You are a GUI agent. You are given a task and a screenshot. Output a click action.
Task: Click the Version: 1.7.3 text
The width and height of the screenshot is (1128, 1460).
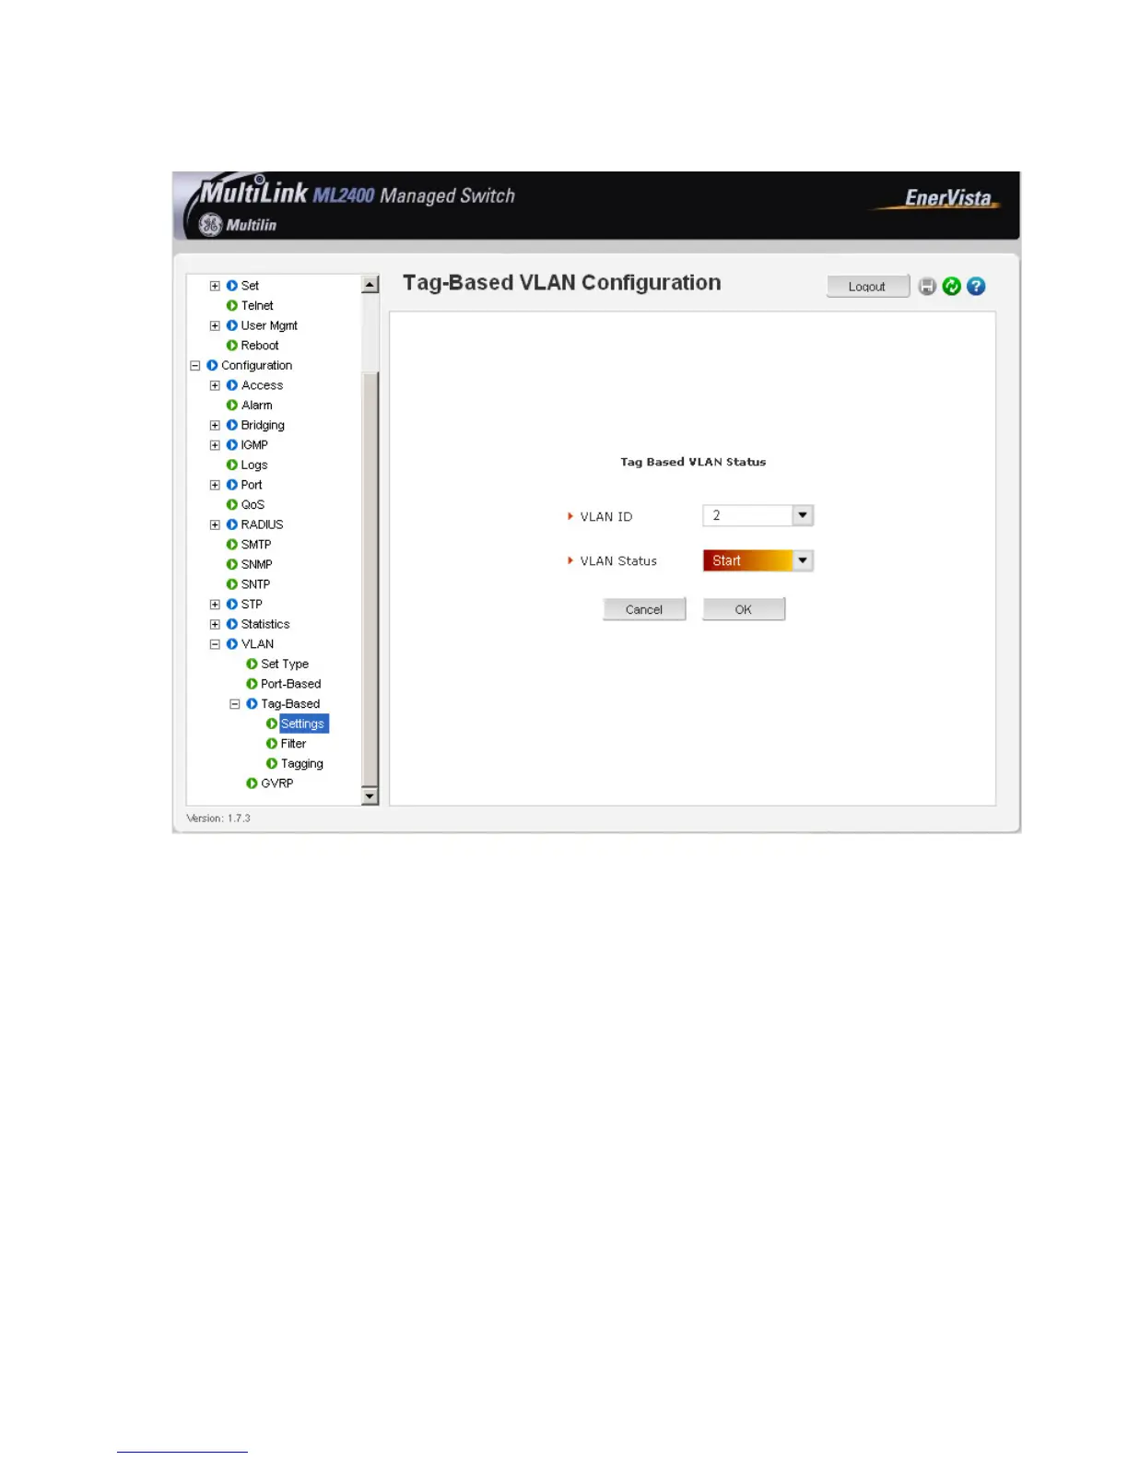(218, 818)
